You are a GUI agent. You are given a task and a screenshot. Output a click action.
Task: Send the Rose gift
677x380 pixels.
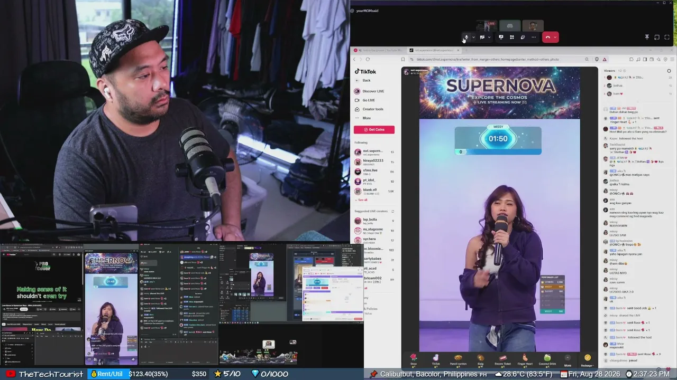coord(414,360)
